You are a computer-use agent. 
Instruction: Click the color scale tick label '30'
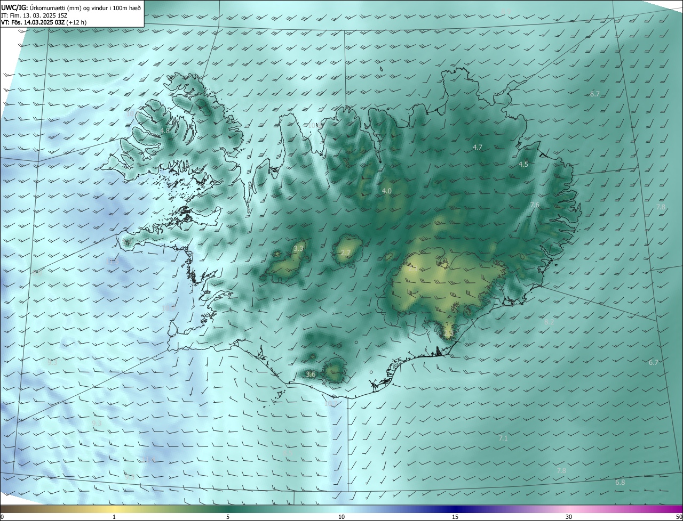pos(569,517)
